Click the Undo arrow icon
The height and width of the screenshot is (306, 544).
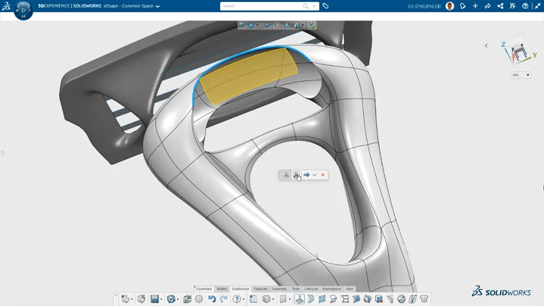pyautogui.click(x=212, y=299)
